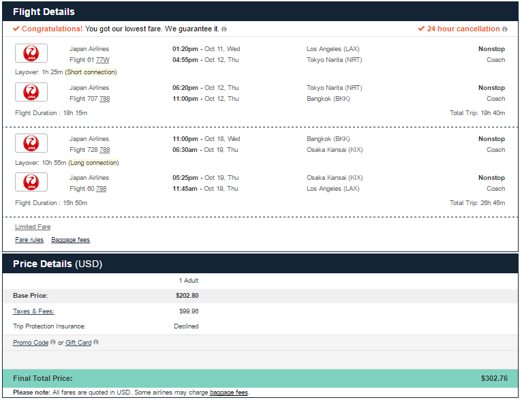Click Bangkok (BKK) destination of Flight 707
The height and width of the screenshot is (400, 522).
[328, 99]
